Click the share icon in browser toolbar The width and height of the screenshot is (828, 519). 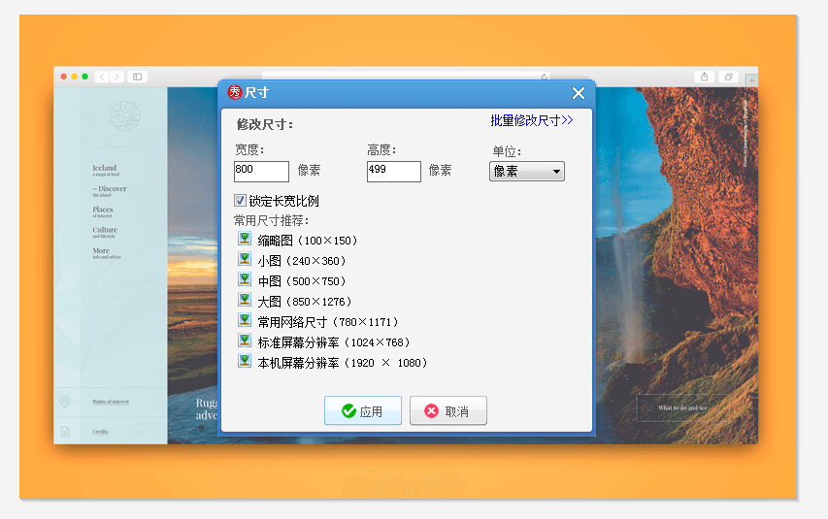[705, 77]
